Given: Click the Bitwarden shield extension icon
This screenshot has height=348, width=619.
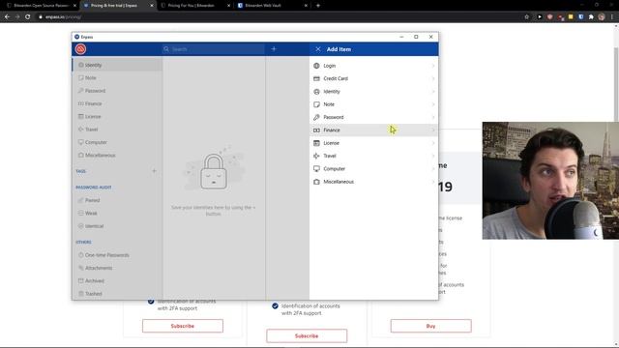Looking at the screenshot, I should click(580, 17).
